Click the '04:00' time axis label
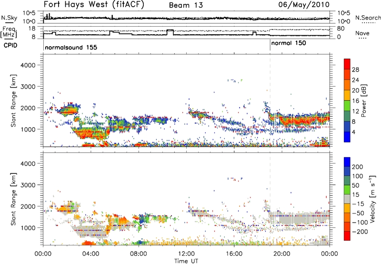This screenshot has height=264, width=381. click(91, 254)
